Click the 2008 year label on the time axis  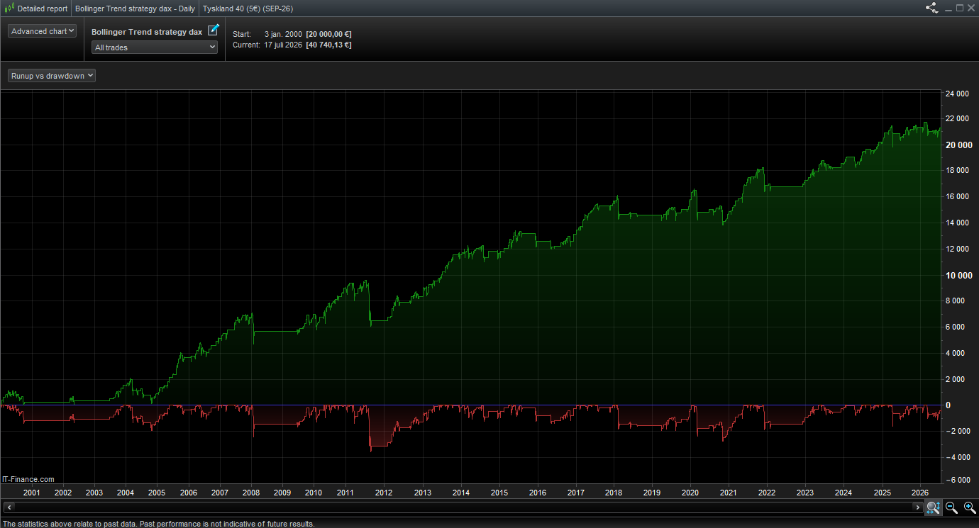tap(251, 493)
